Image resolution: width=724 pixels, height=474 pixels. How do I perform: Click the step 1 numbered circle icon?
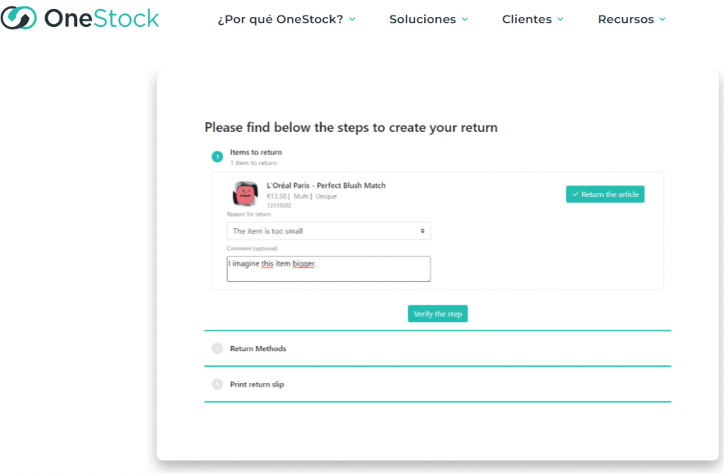pyautogui.click(x=217, y=157)
